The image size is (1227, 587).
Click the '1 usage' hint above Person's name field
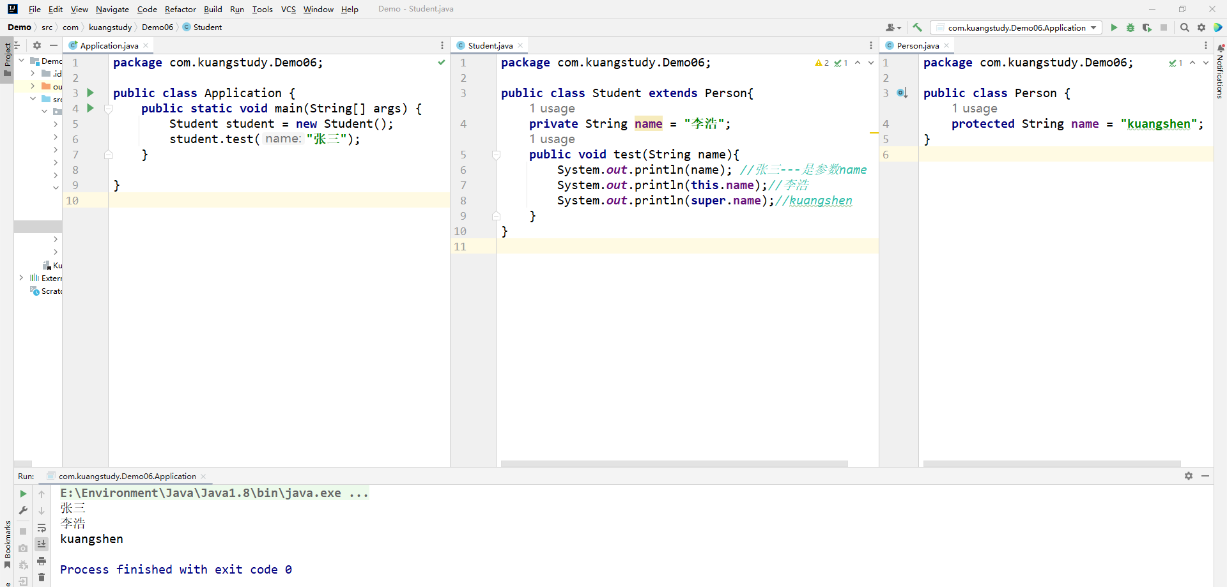click(974, 109)
